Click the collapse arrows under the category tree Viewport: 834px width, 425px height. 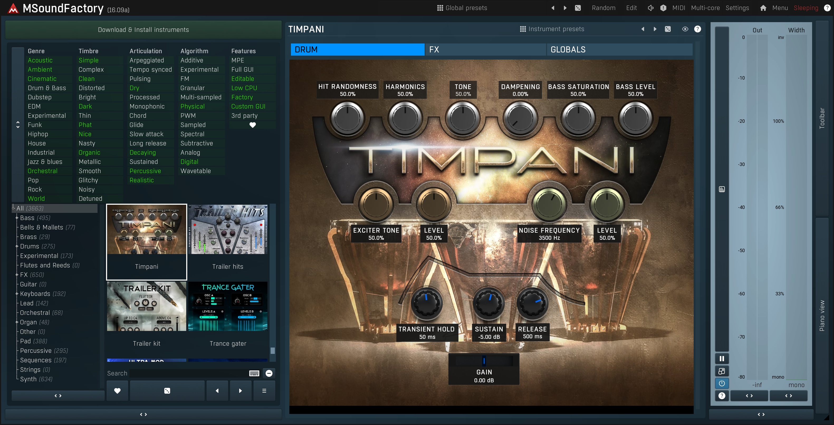tap(58, 395)
